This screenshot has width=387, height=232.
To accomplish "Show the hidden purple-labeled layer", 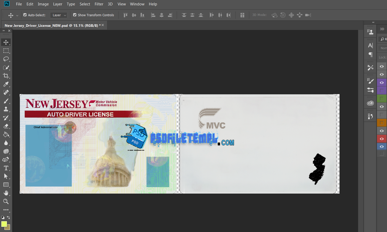I will click(x=382, y=90).
